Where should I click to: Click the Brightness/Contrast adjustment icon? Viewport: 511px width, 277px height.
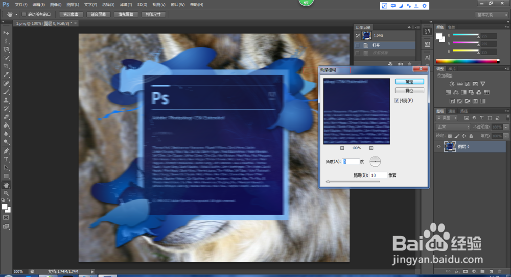click(x=452, y=84)
